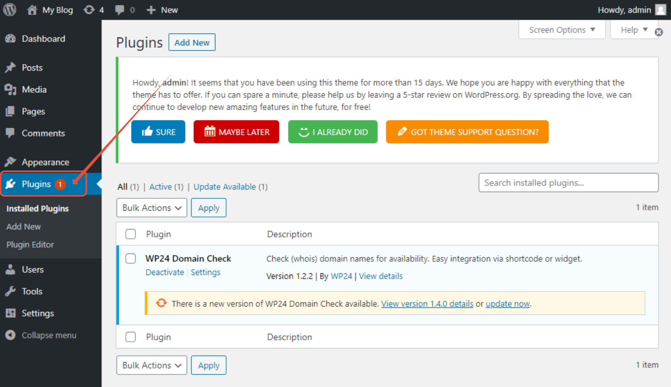Screen dimensions: 671x387
Task: Click the Tools wrench icon
Action: coord(10,291)
